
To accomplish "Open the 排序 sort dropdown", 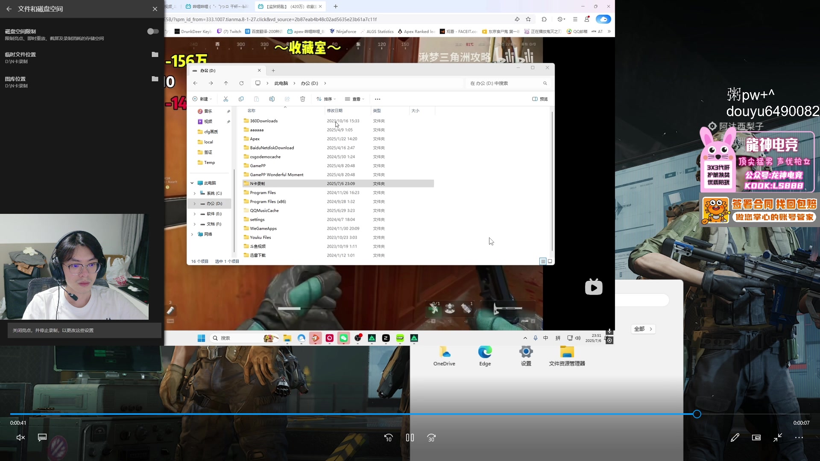I will coord(326,99).
